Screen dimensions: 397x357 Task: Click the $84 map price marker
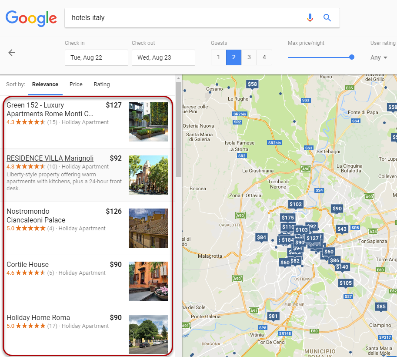[261, 238]
